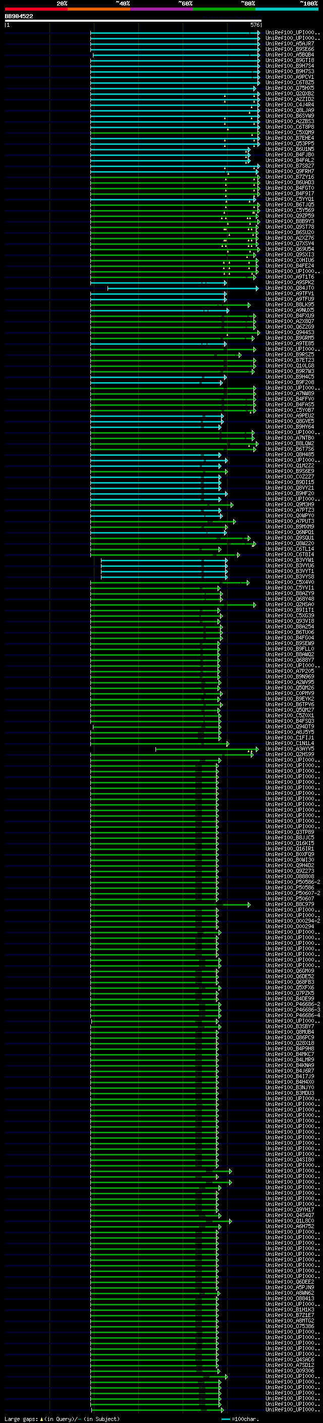Viewport: 323px width, 1423px height.
Task: Open hit UniRef100_O88413
Action: click(290, 1299)
